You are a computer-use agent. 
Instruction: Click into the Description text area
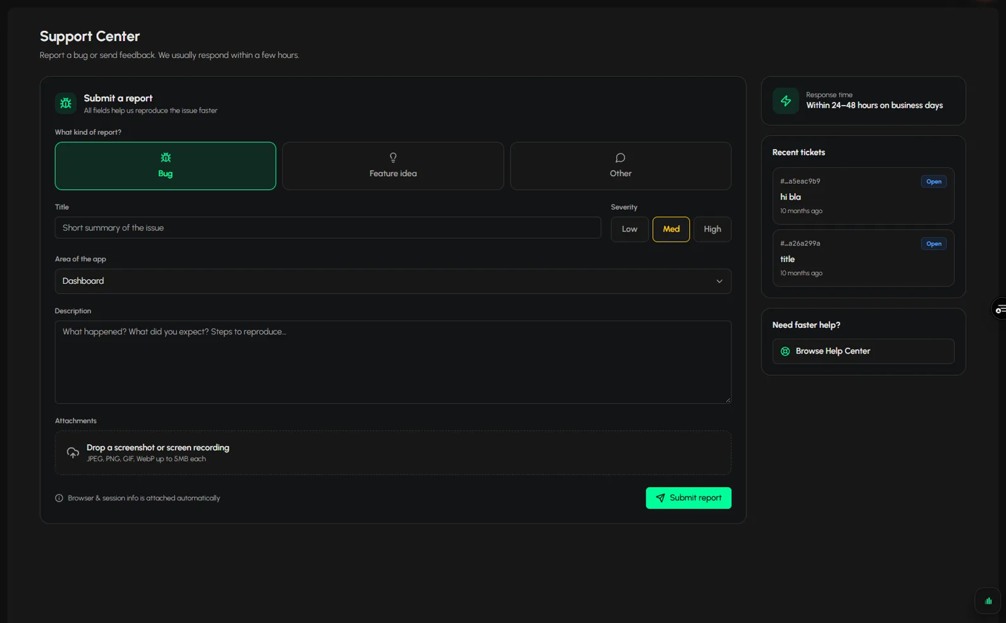pos(393,362)
